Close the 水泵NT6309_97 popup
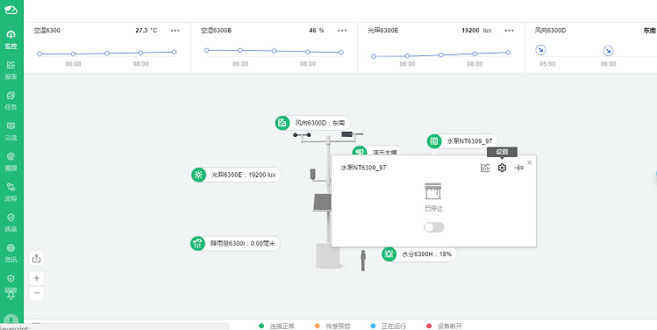The image size is (657, 330). tap(529, 162)
